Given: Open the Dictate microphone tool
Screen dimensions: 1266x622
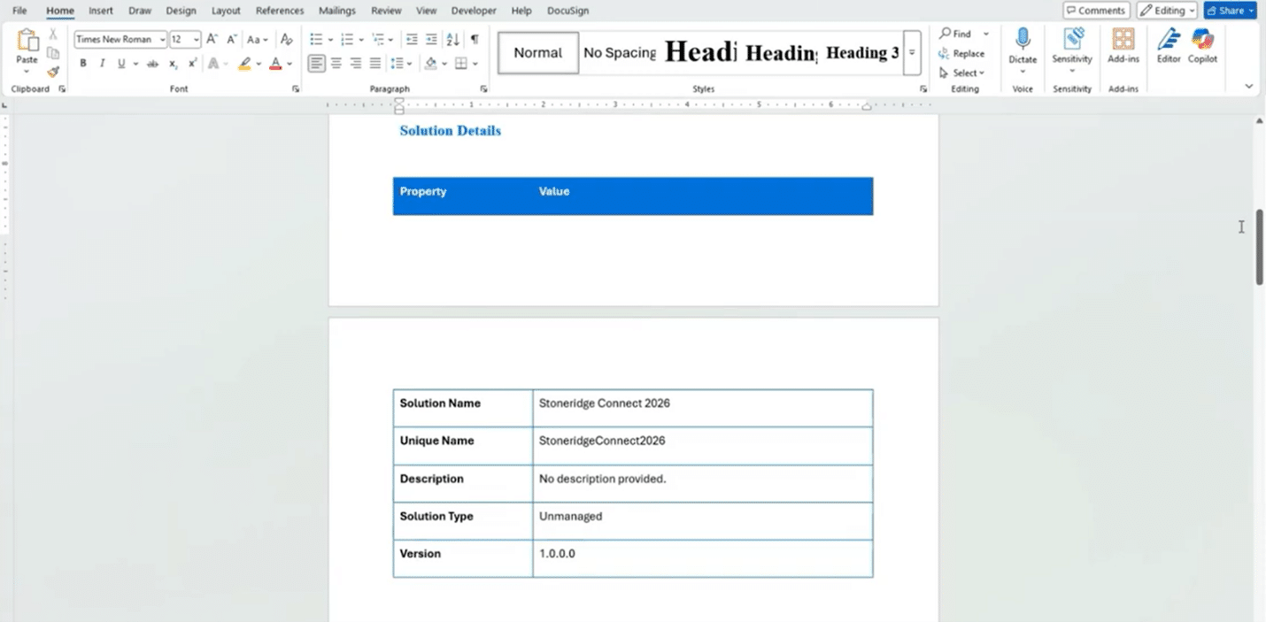Looking at the screenshot, I should pyautogui.click(x=1023, y=46).
